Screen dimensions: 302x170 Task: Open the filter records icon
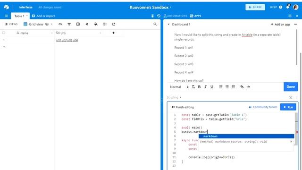(69, 24)
